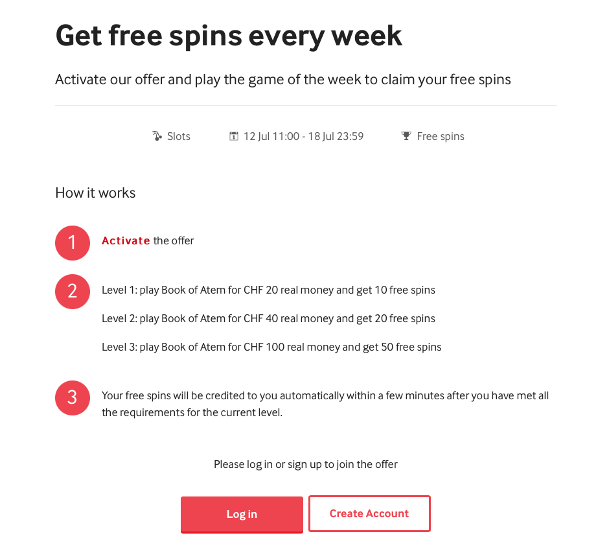Click the Free spins label
The height and width of the screenshot is (560, 609).
pyautogui.click(x=441, y=136)
